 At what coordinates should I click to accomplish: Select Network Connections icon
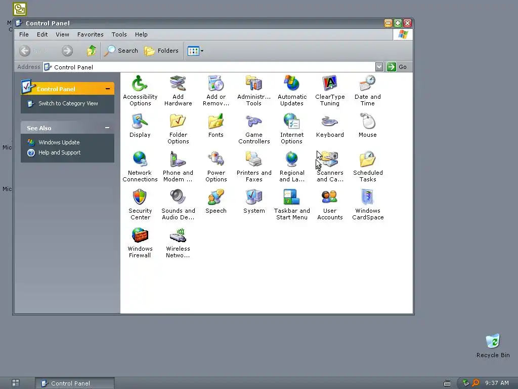tap(140, 166)
